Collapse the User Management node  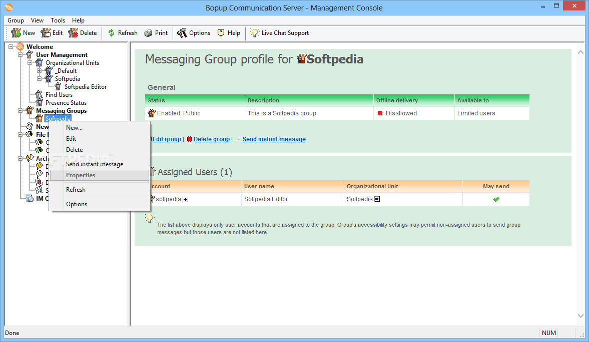tap(21, 55)
